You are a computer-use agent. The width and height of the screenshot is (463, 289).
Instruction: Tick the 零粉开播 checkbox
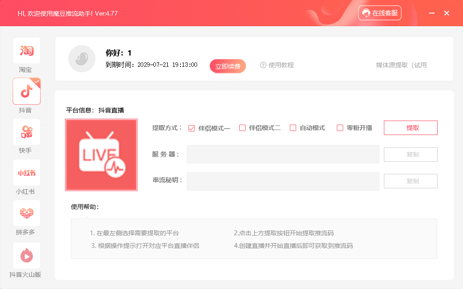(340, 128)
